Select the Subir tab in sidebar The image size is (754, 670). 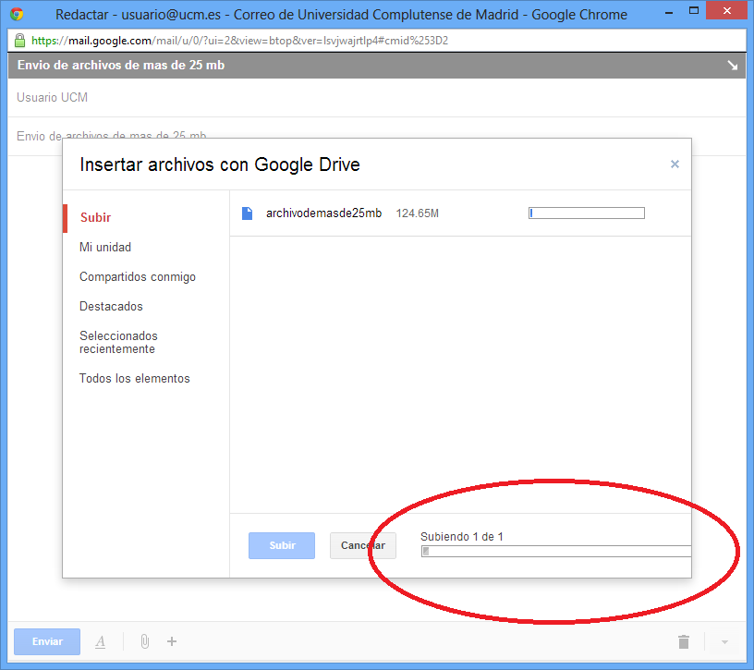click(96, 217)
